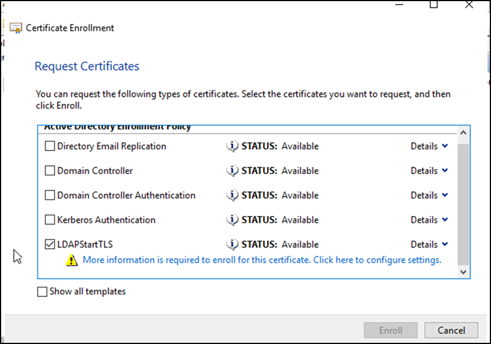
Task: Tick the Kerberos Authentication checkbox
Action: [x=50, y=220]
